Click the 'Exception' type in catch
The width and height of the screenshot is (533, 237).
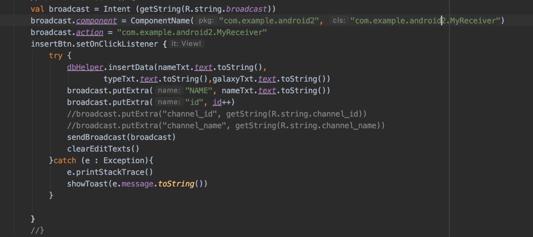coord(124,160)
